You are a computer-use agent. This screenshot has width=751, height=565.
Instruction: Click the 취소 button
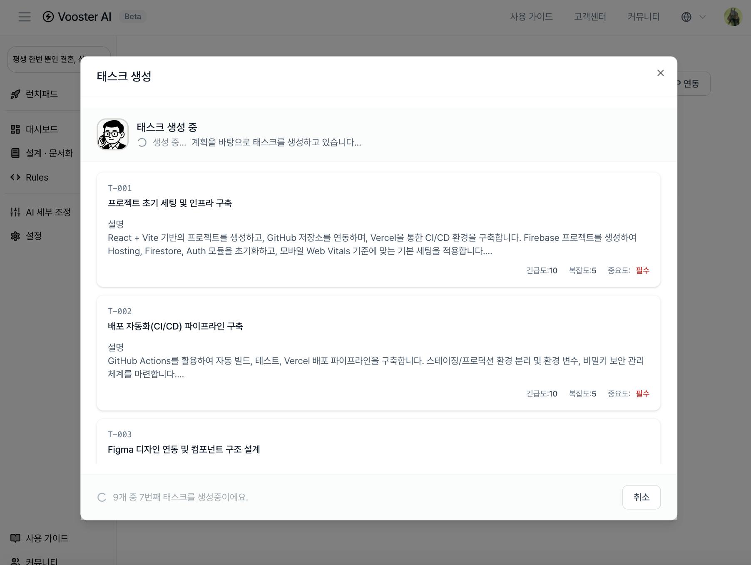point(641,497)
